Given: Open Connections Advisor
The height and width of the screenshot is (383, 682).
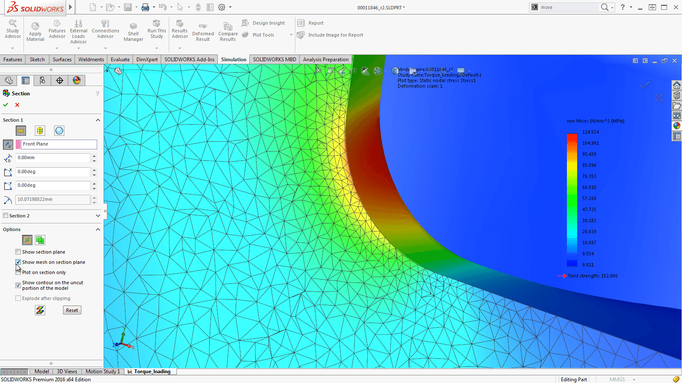Looking at the screenshot, I should 105,29.
